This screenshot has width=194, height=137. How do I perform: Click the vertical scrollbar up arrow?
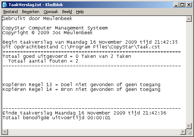click(x=189, y=19)
